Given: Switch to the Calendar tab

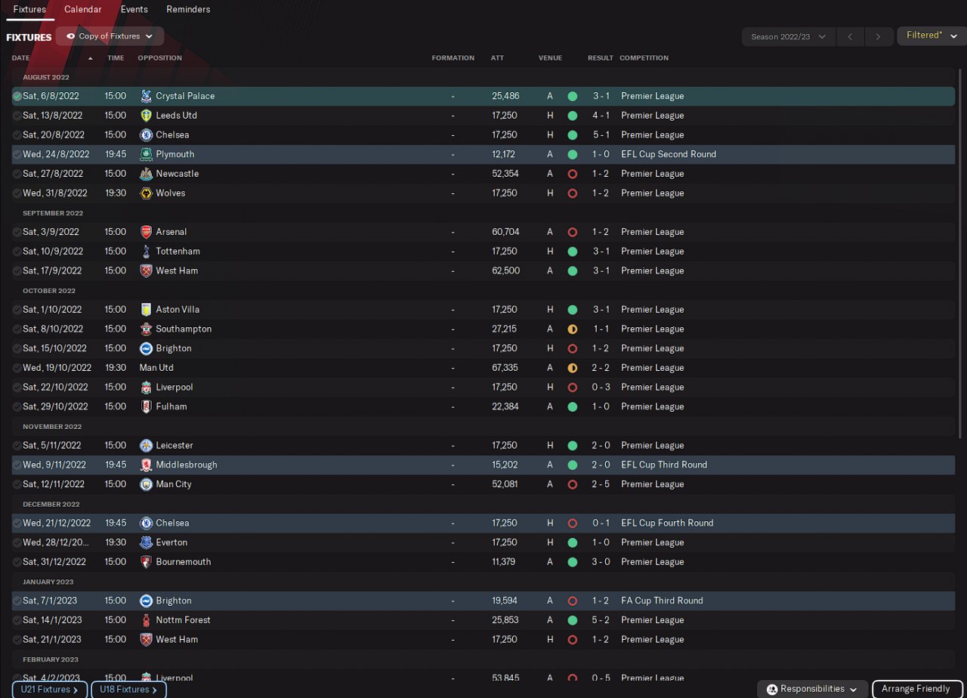Looking at the screenshot, I should click(x=83, y=10).
